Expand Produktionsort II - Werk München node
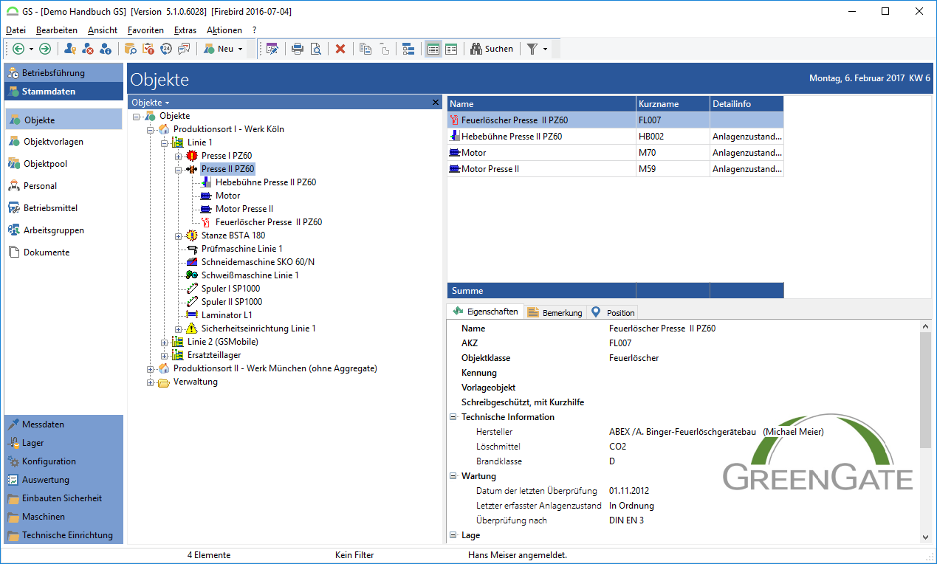The image size is (937, 564). 150,368
